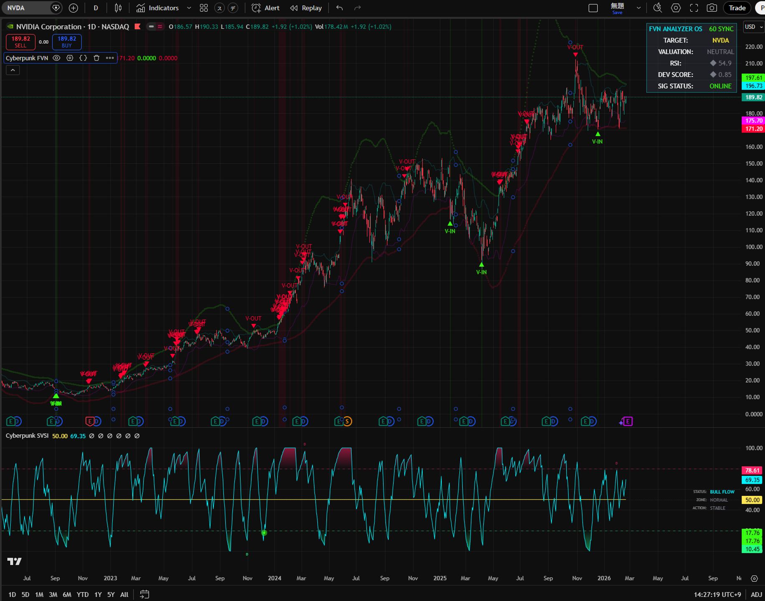Open the 無題 layout dropdown arrow

[638, 8]
